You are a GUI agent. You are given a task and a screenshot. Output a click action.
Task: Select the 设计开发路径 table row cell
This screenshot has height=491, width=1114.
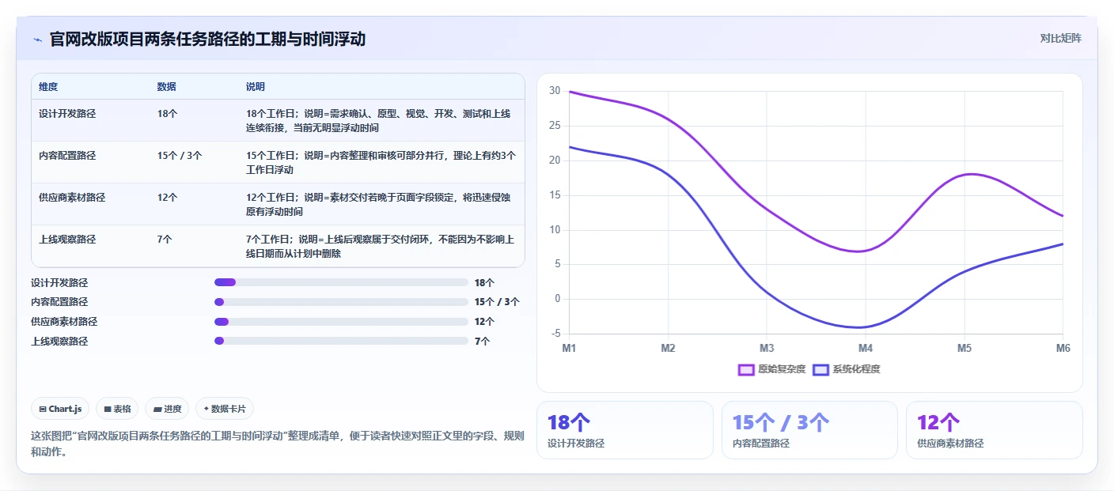67,114
